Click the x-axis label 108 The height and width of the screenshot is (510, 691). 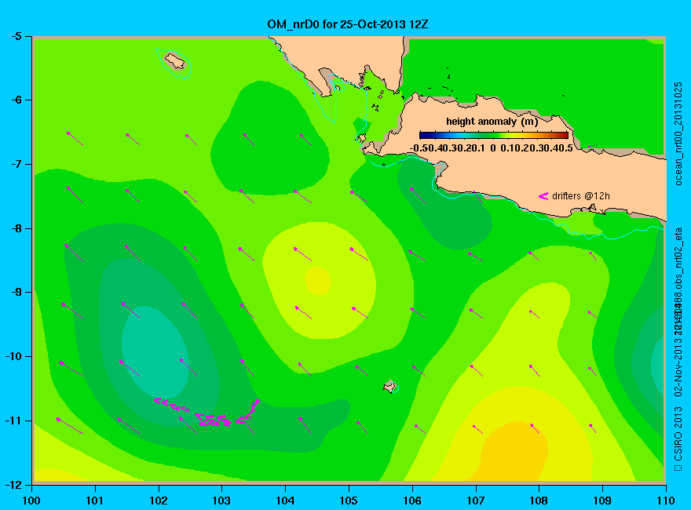(x=539, y=501)
